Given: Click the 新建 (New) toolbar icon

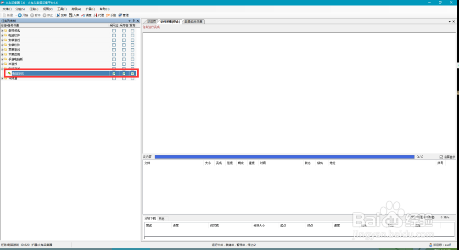Looking at the screenshot, I should point(5,15).
